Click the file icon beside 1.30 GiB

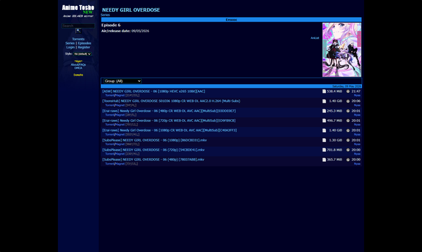[324, 140]
